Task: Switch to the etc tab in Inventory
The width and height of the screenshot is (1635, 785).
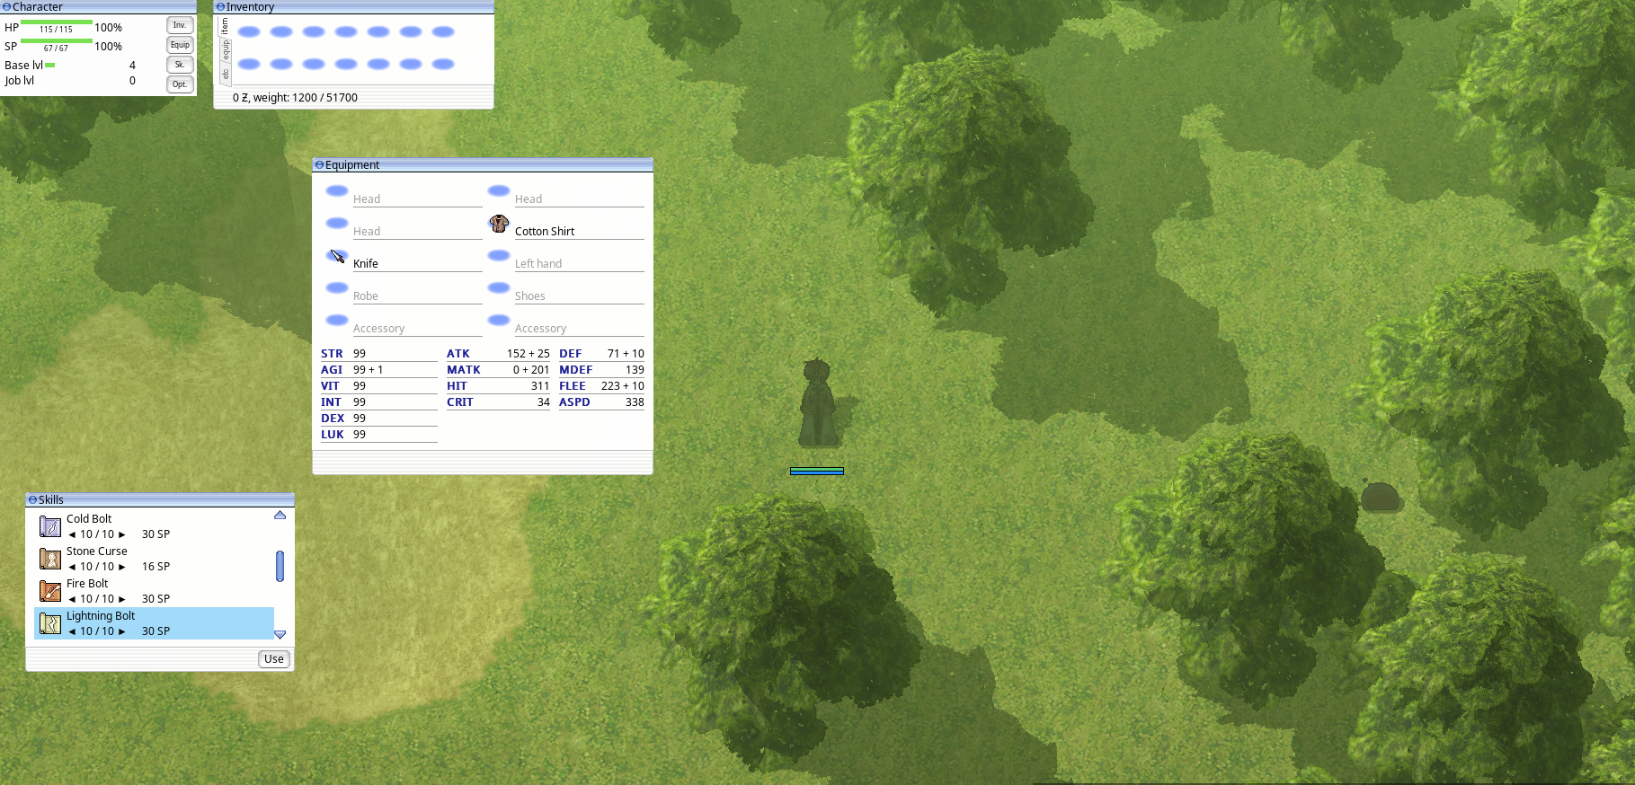Action: (x=225, y=74)
